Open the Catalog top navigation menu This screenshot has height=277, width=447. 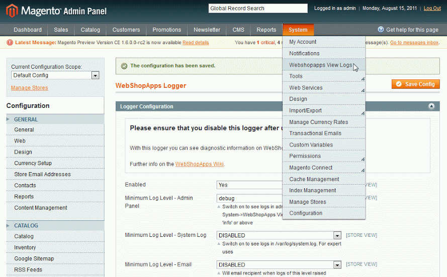point(90,30)
